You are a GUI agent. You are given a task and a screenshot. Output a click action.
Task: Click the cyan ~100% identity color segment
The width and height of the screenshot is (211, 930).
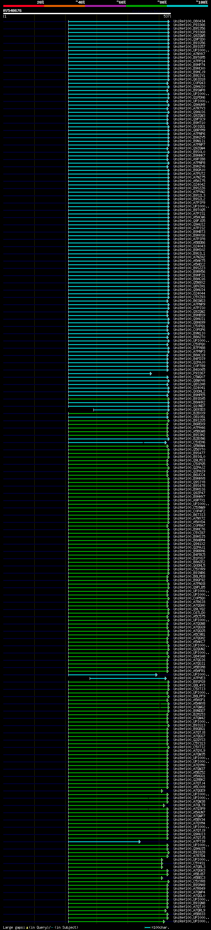pos(188,6)
